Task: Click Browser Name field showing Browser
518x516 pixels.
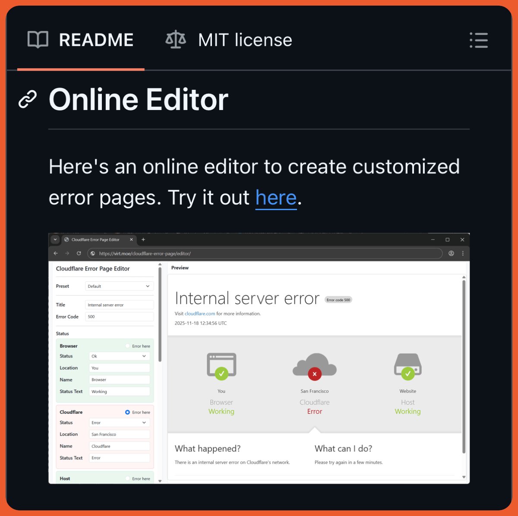Action: 120,380
